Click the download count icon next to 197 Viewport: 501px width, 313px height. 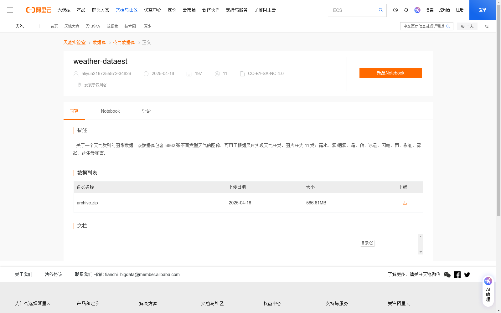(x=189, y=74)
